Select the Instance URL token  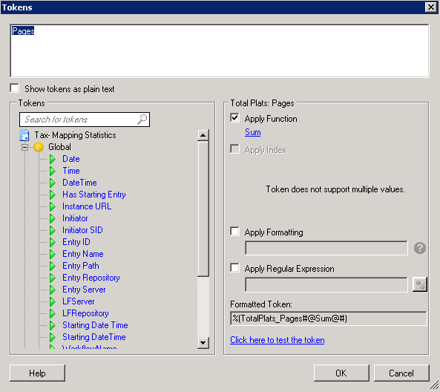(87, 206)
